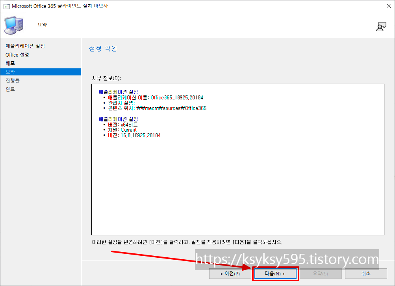
Task: Select the 애플리케이션 설정 step in sidebar
Action: coord(25,46)
